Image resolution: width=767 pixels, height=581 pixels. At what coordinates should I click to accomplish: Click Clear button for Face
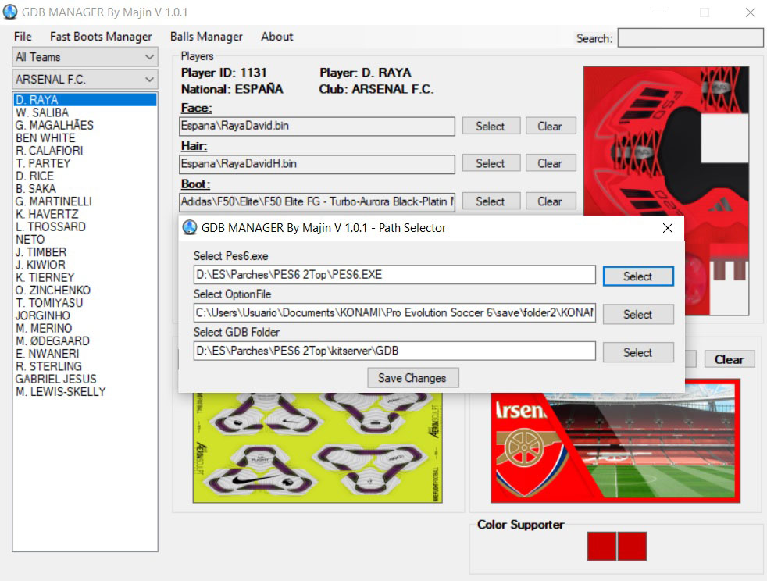click(x=551, y=127)
